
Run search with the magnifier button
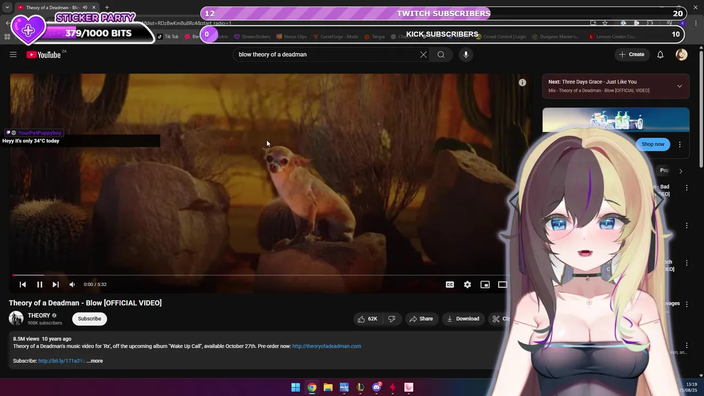click(441, 54)
